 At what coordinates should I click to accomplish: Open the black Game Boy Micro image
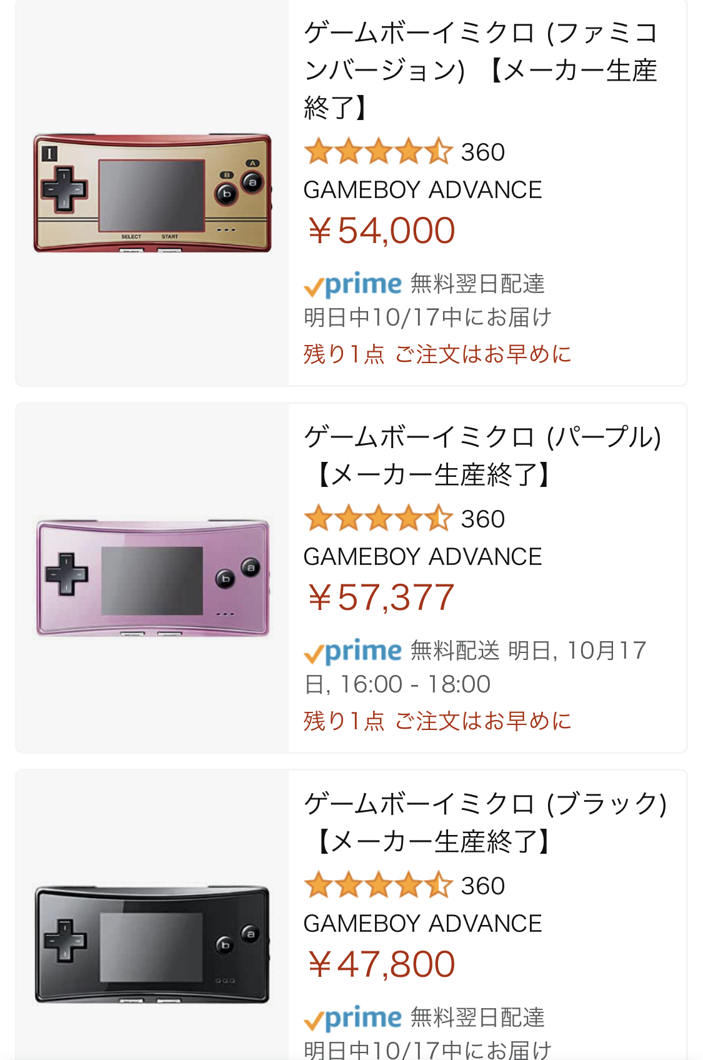(x=152, y=944)
